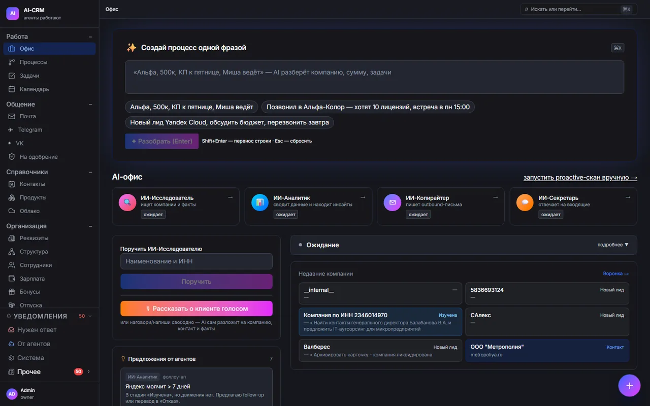This screenshot has width=650, height=406.
Task: Collapse the Работа sidebar section
Action: (x=90, y=37)
